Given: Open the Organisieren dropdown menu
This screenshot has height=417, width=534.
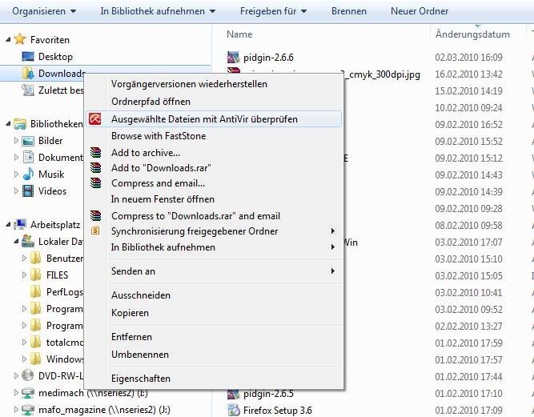Looking at the screenshot, I should [44, 11].
